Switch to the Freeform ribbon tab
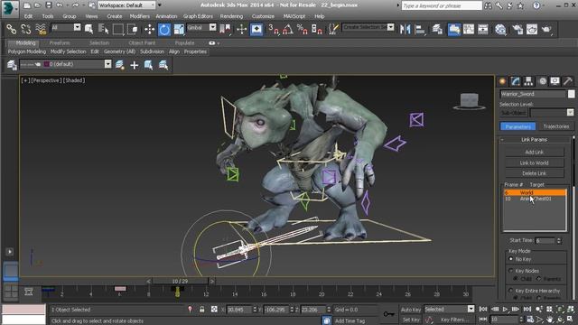578x325 pixels. coord(60,43)
